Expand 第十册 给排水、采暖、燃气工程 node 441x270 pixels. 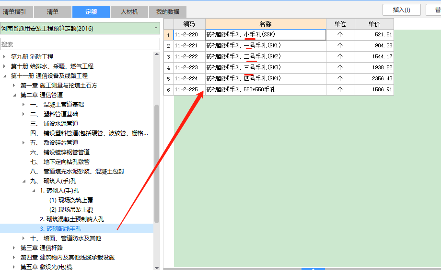[x=4, y=66]
